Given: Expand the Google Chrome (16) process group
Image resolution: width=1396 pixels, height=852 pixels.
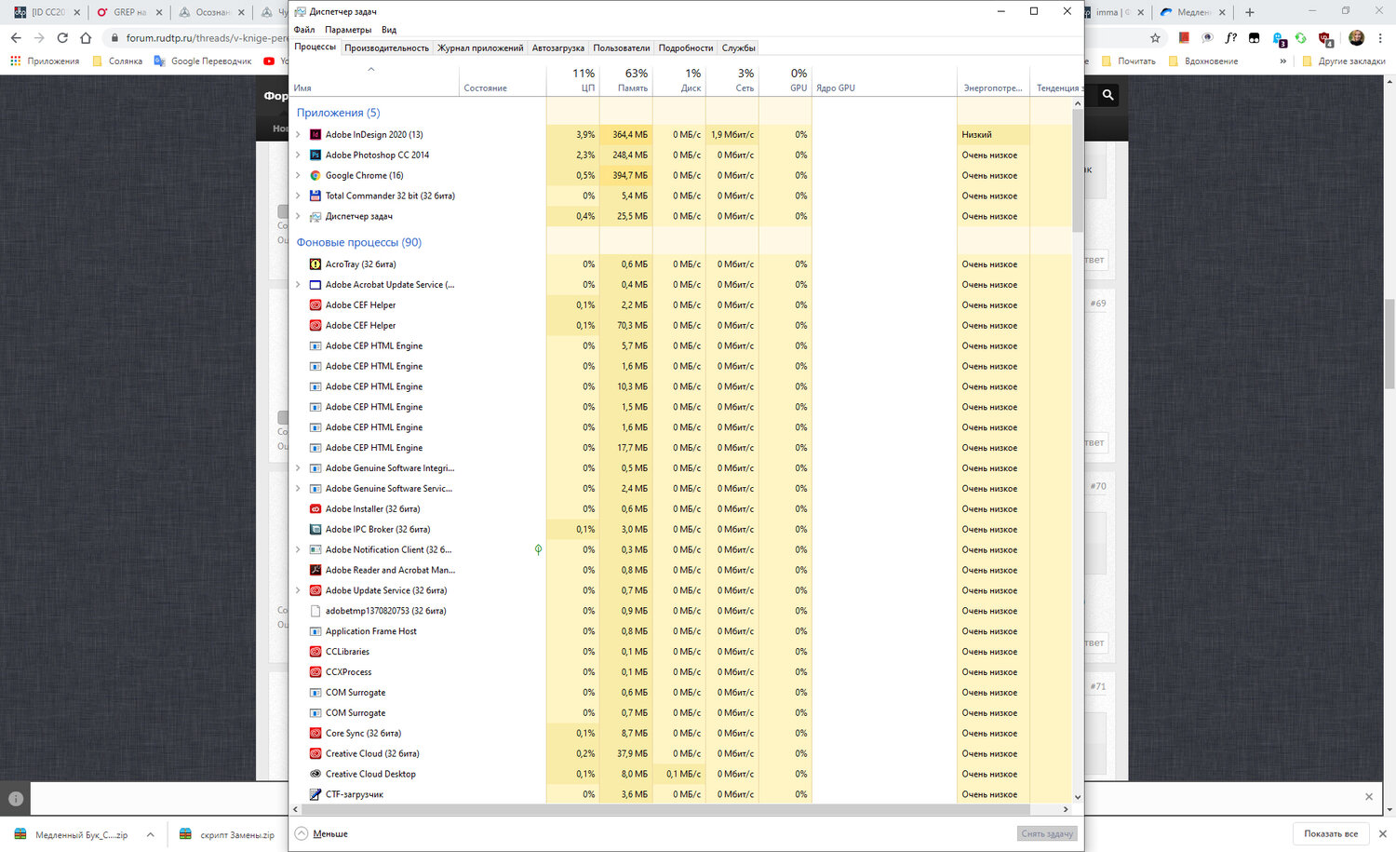Looking at the screenshot, I should 298,176.
